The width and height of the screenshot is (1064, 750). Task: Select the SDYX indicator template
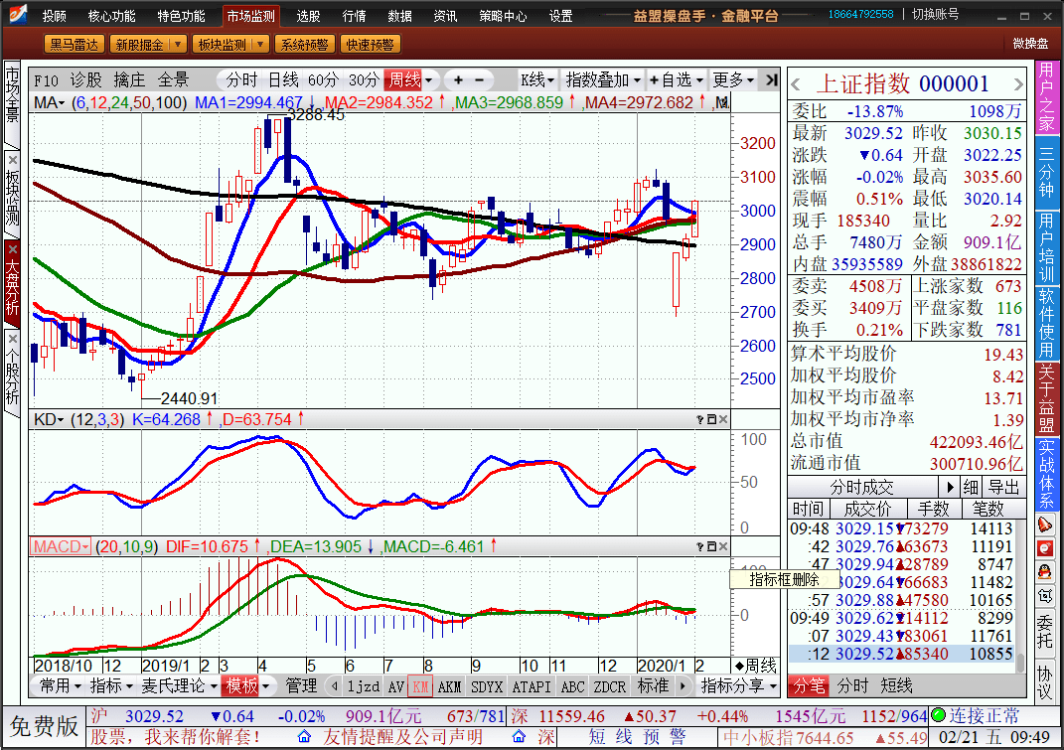tap(487, 686)
